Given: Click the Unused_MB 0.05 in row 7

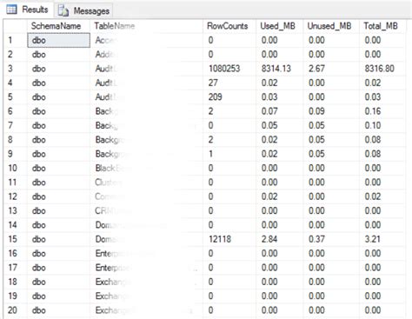Looking at the screenshot, I should click(x=316, y=125).
